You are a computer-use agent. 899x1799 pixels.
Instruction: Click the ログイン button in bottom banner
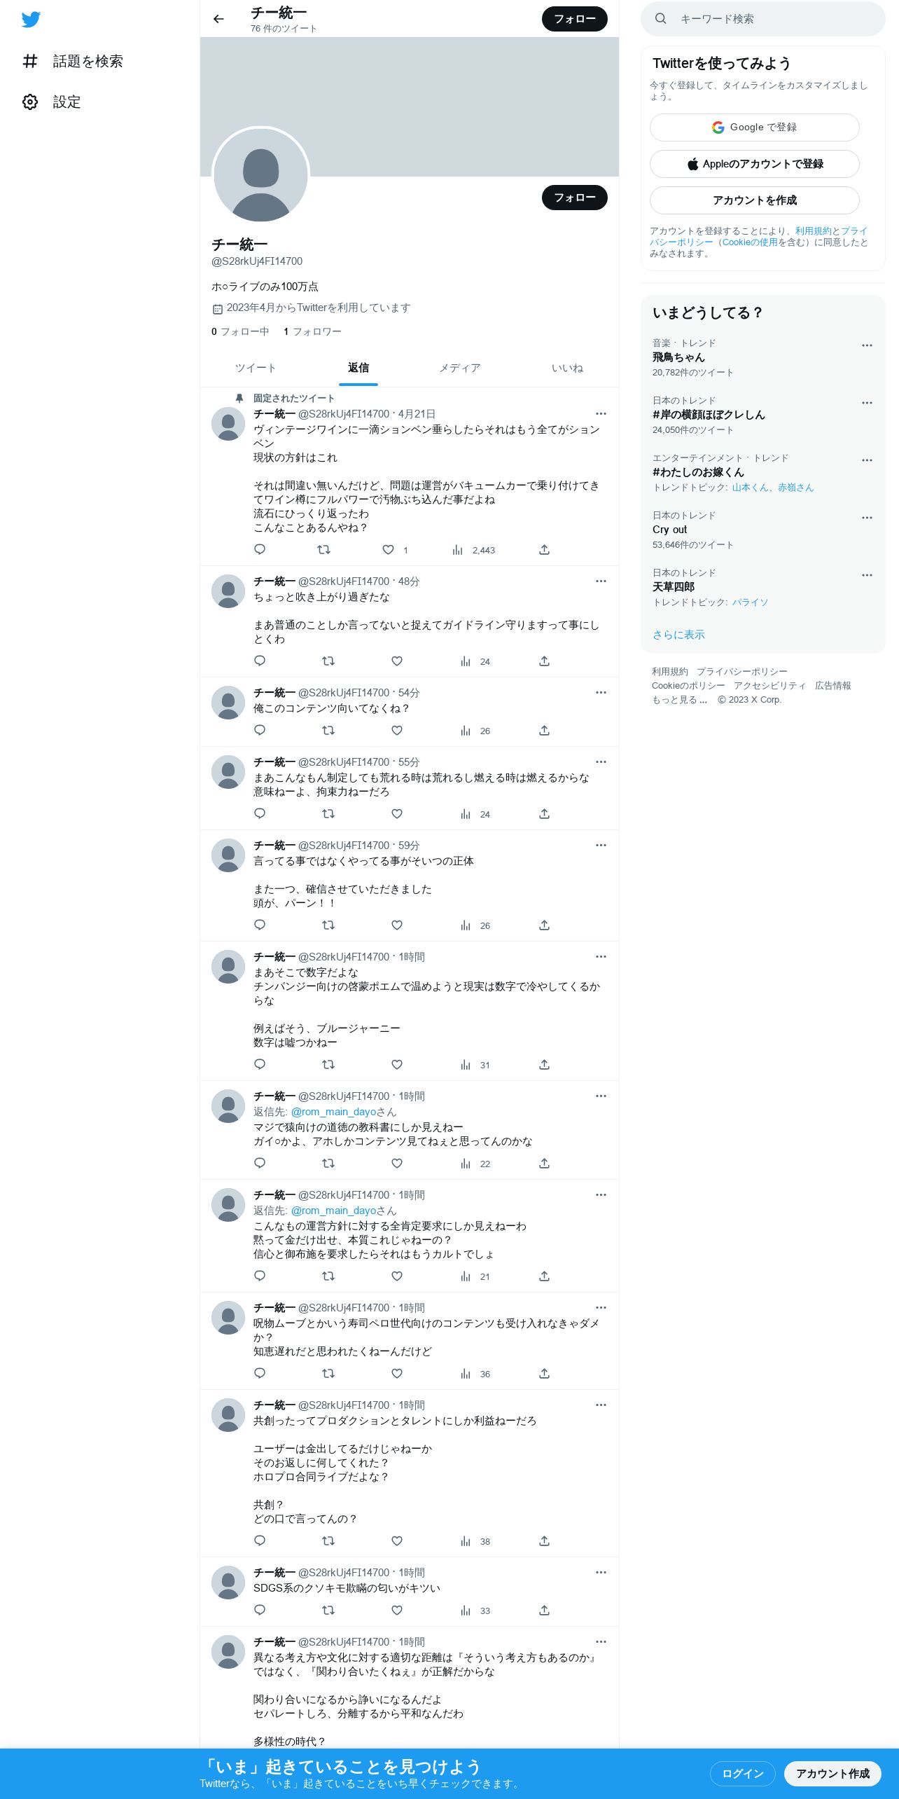(742, 1774)
